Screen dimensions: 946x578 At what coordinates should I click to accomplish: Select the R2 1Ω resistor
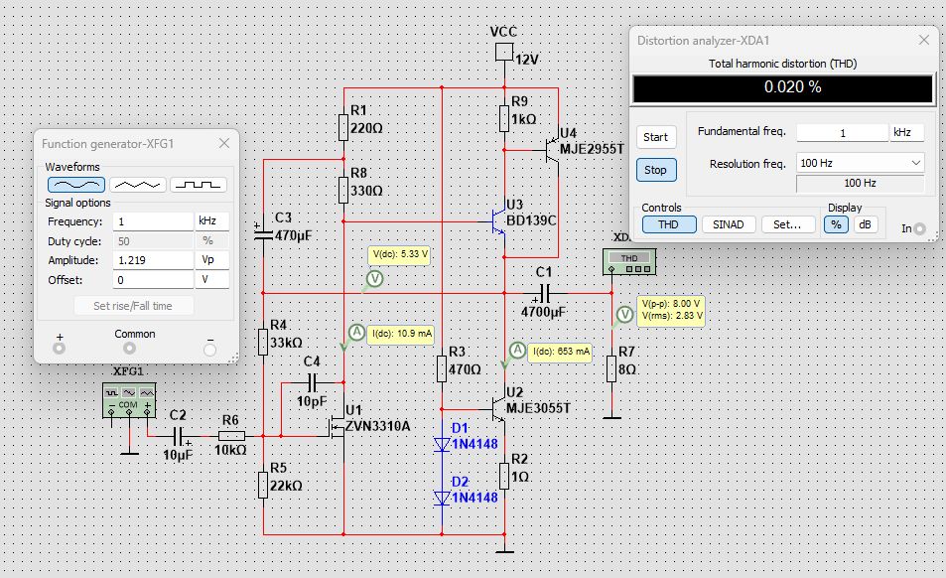tap(504, 476)
